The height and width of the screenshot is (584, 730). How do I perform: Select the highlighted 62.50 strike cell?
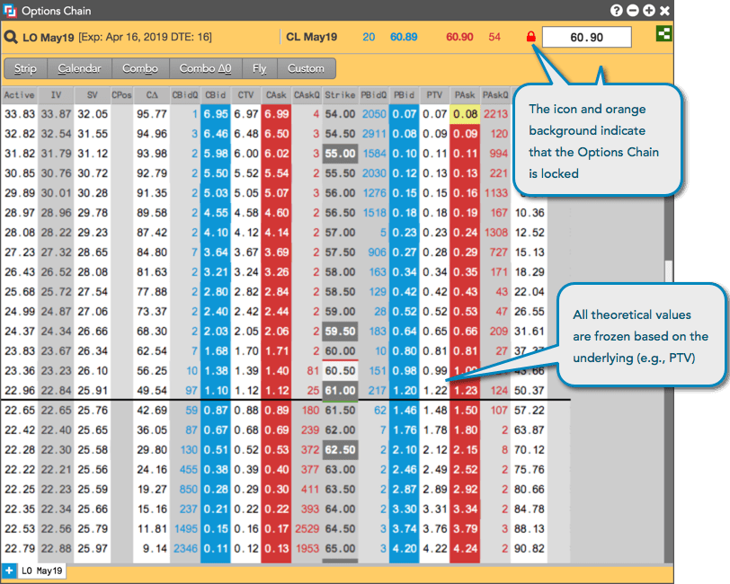point(341,450)
